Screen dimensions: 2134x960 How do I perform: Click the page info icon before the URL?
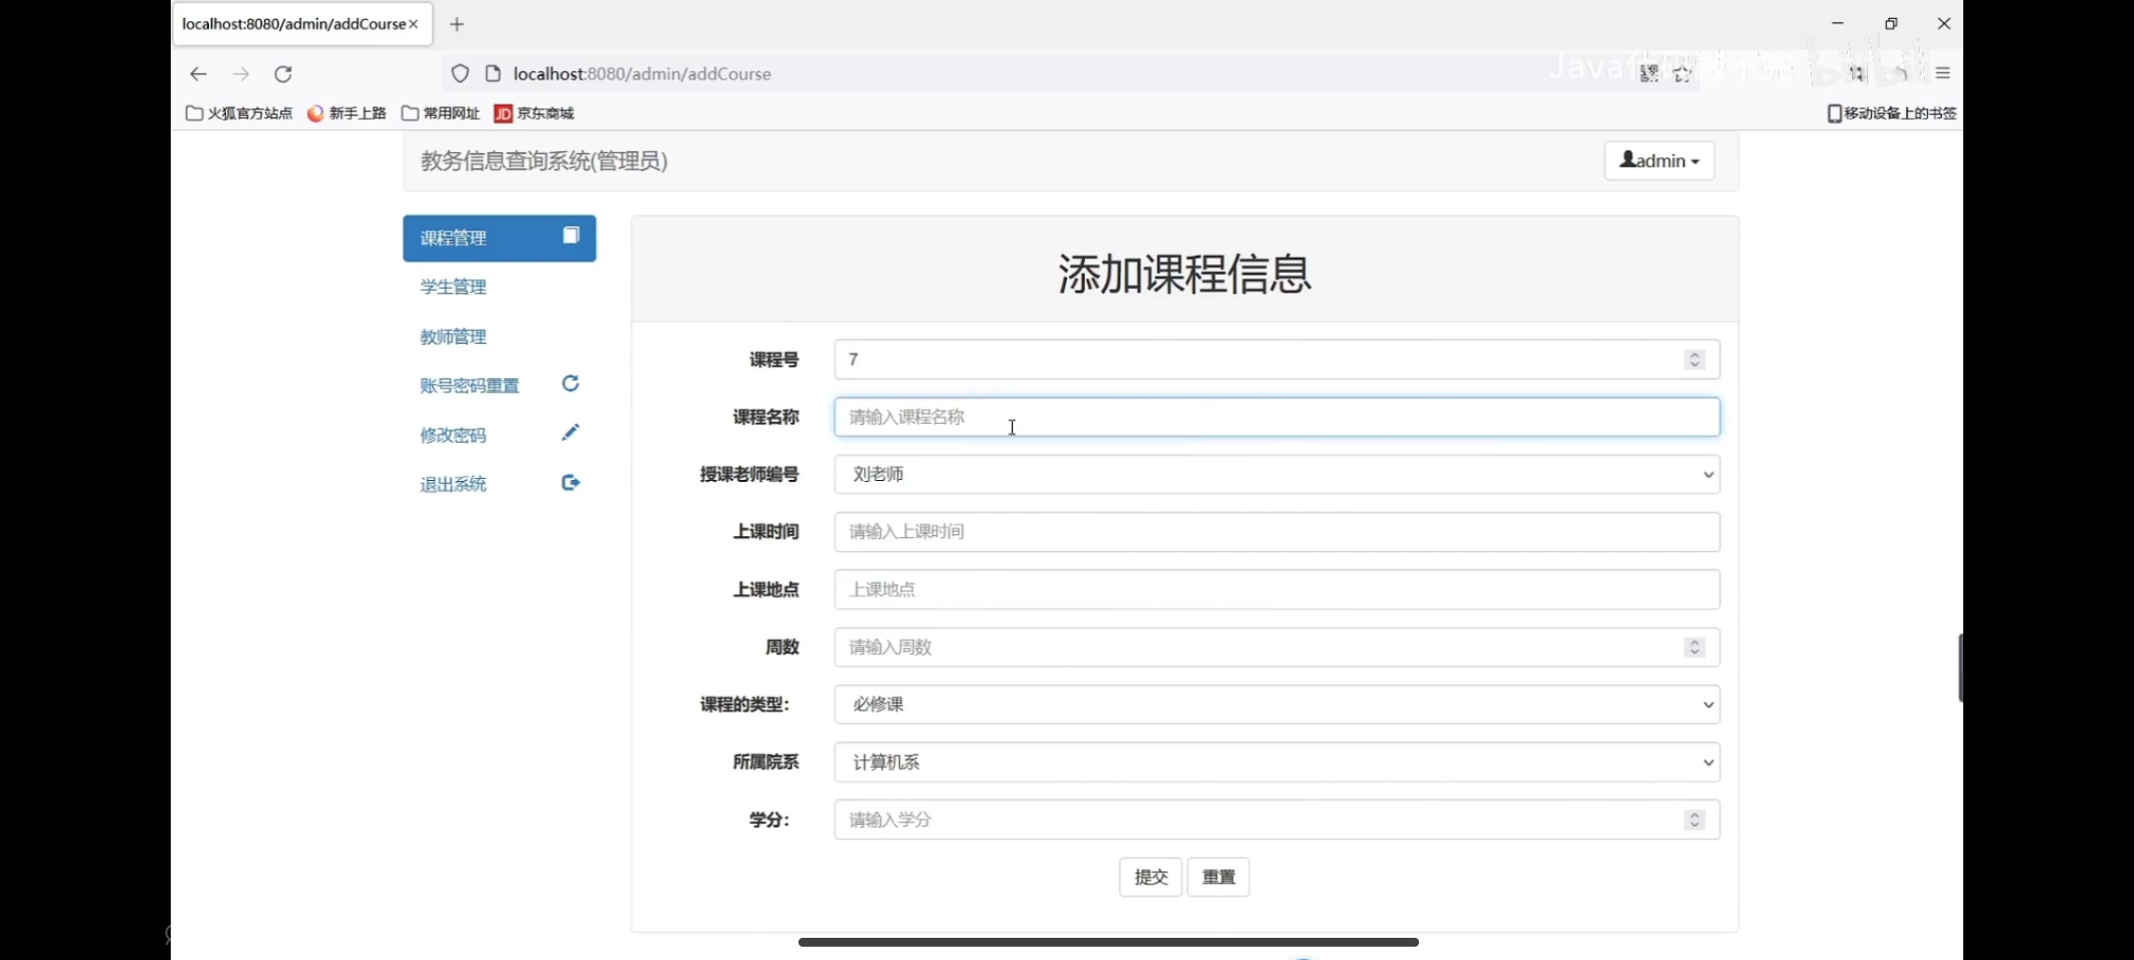(x=493, y=74)
